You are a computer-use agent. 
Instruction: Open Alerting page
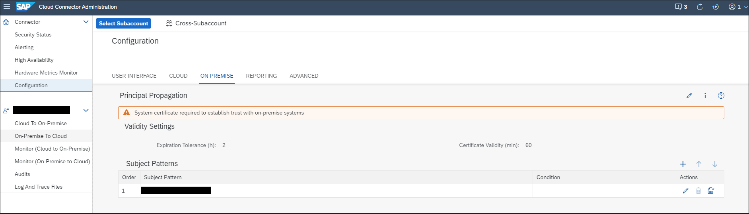(24, 47)
